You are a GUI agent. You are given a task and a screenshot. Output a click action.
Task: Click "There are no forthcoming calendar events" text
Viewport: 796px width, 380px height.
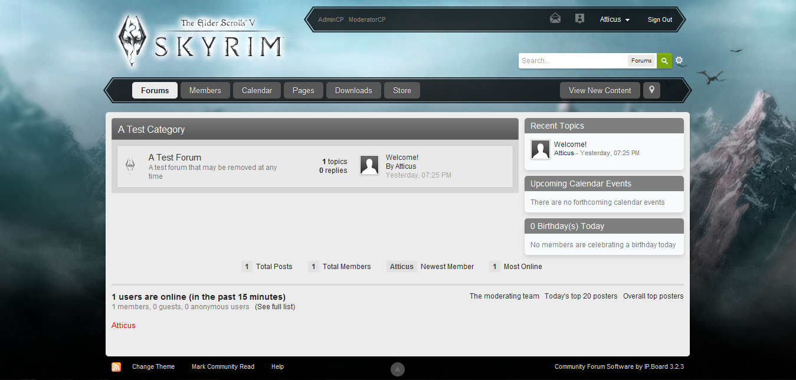(x=598, y=202)
